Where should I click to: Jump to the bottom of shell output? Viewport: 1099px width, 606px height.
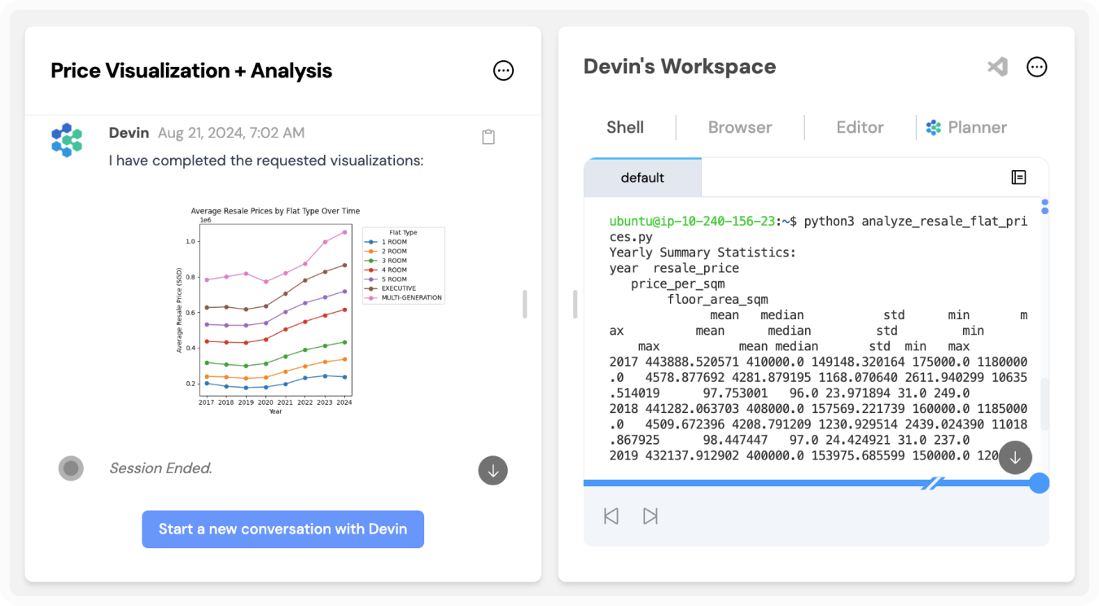coord(1015,458)
